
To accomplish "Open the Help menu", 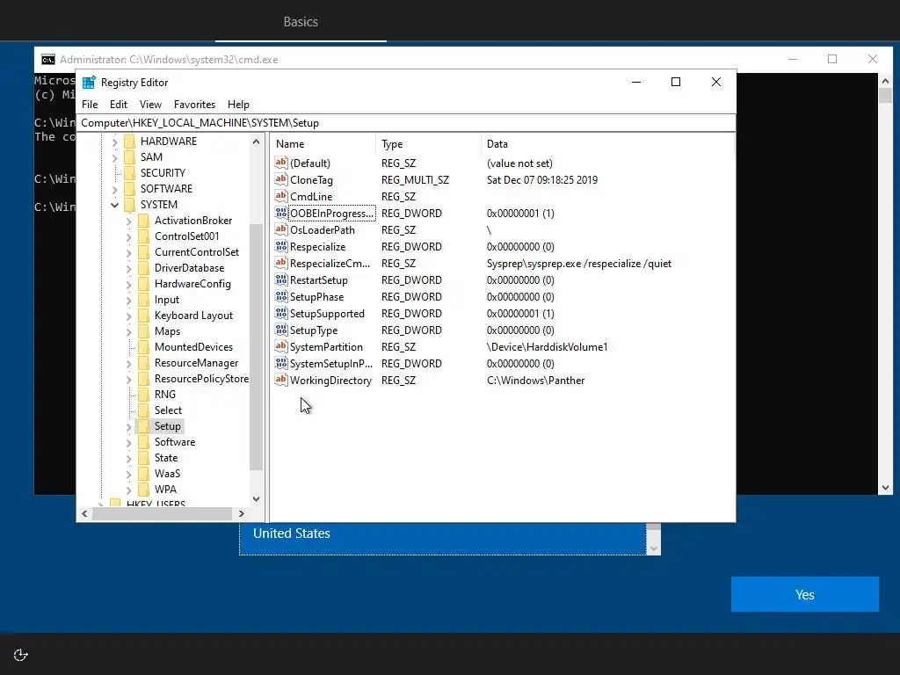I will coord(238,105).
